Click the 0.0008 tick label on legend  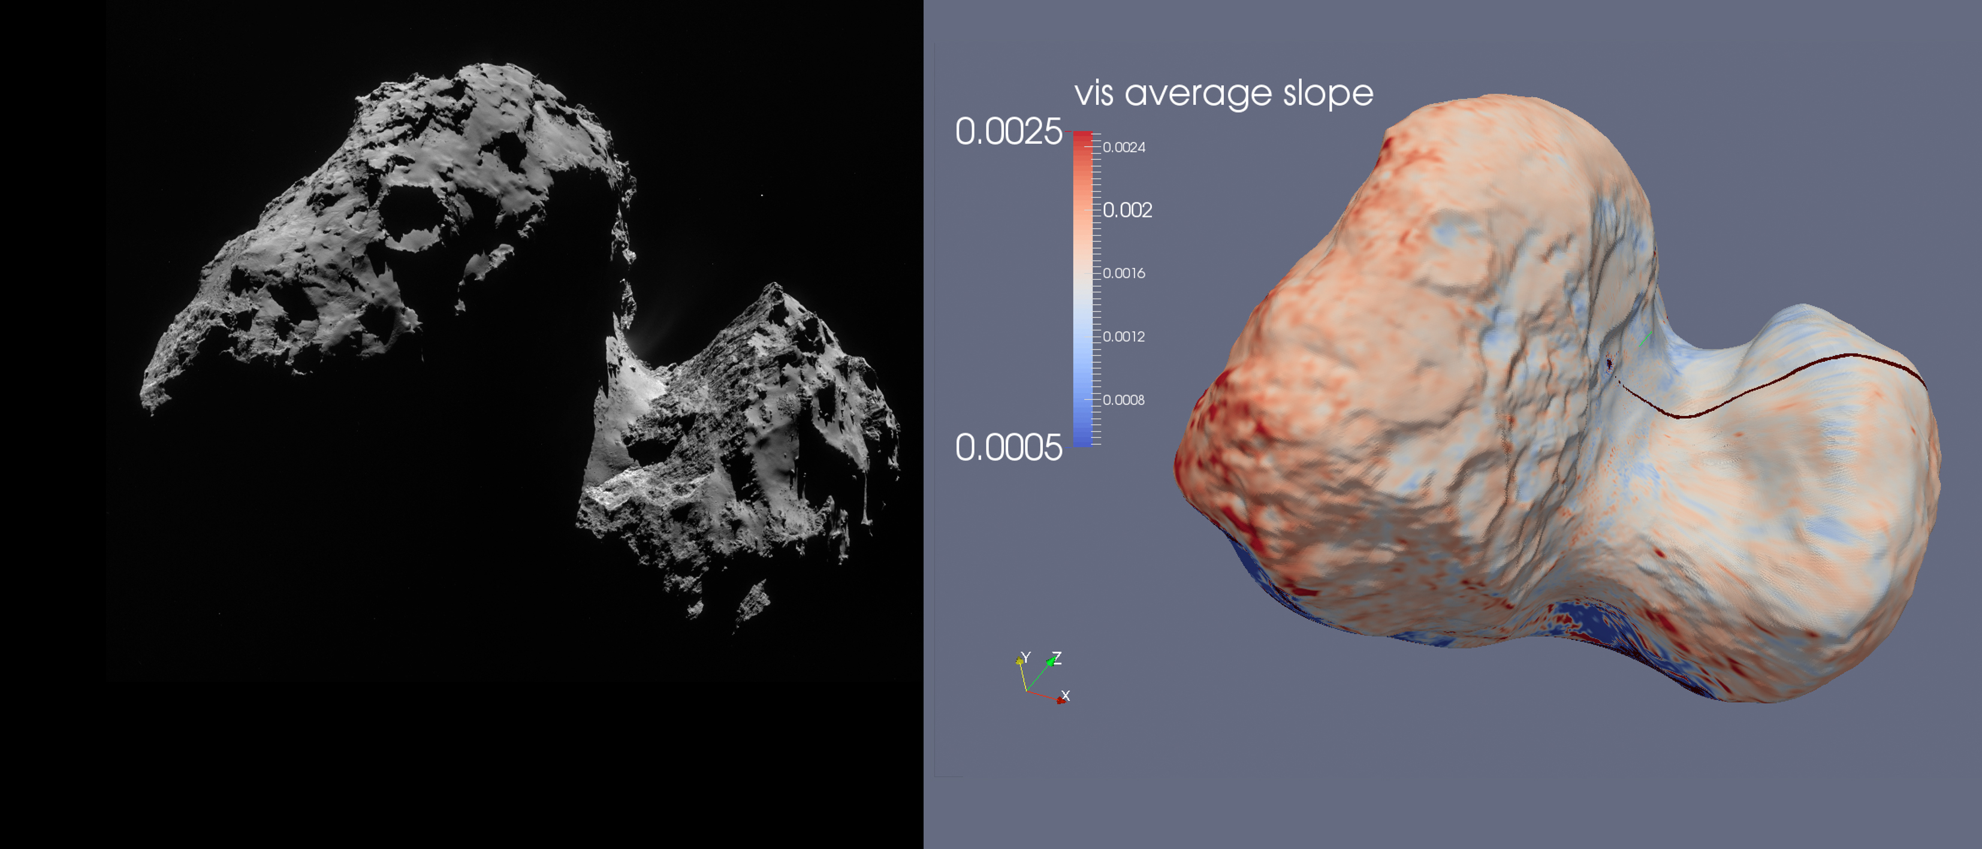(x=1123, y=400)
